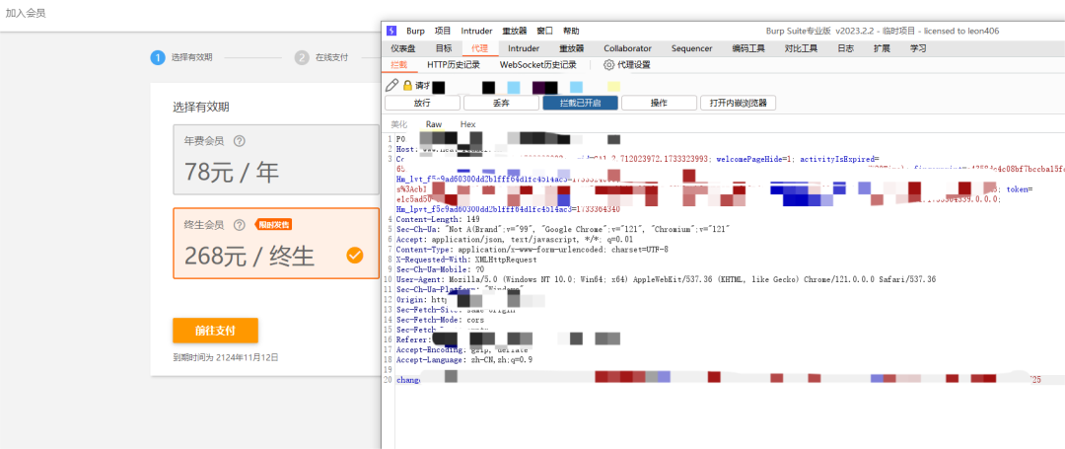Open the Intruder menu in the menu bar
1065x449 pixels.
(477, 32)
